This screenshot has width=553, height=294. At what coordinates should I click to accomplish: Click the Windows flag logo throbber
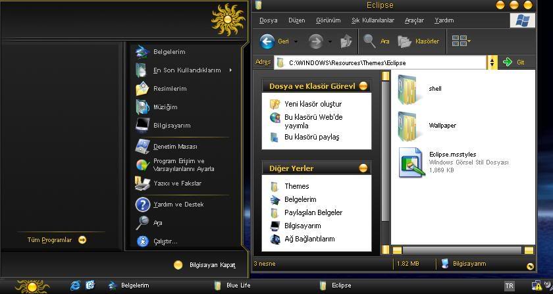pyautogui.click(x=522, y=20)
